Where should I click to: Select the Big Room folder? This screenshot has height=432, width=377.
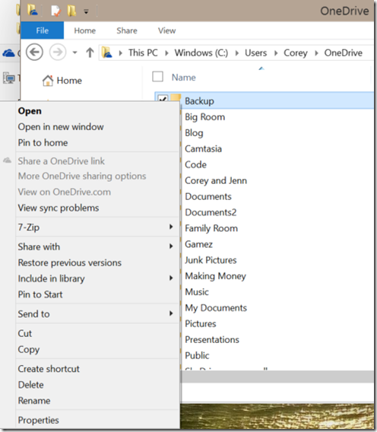(x=205, y=117)
